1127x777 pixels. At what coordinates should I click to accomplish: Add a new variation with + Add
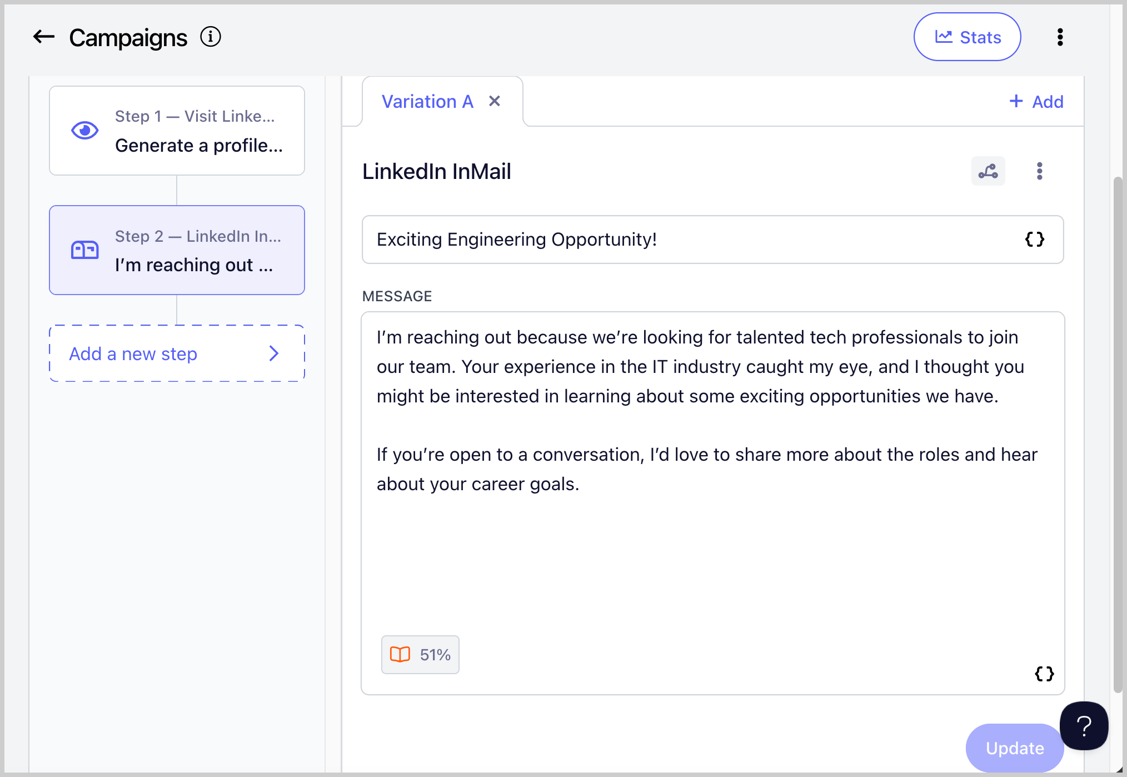pyautogui.click(x=1036, y=102)
